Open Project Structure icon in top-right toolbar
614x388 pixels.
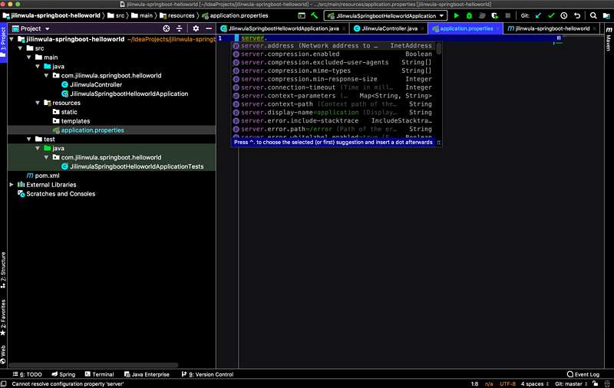(606, 15)
